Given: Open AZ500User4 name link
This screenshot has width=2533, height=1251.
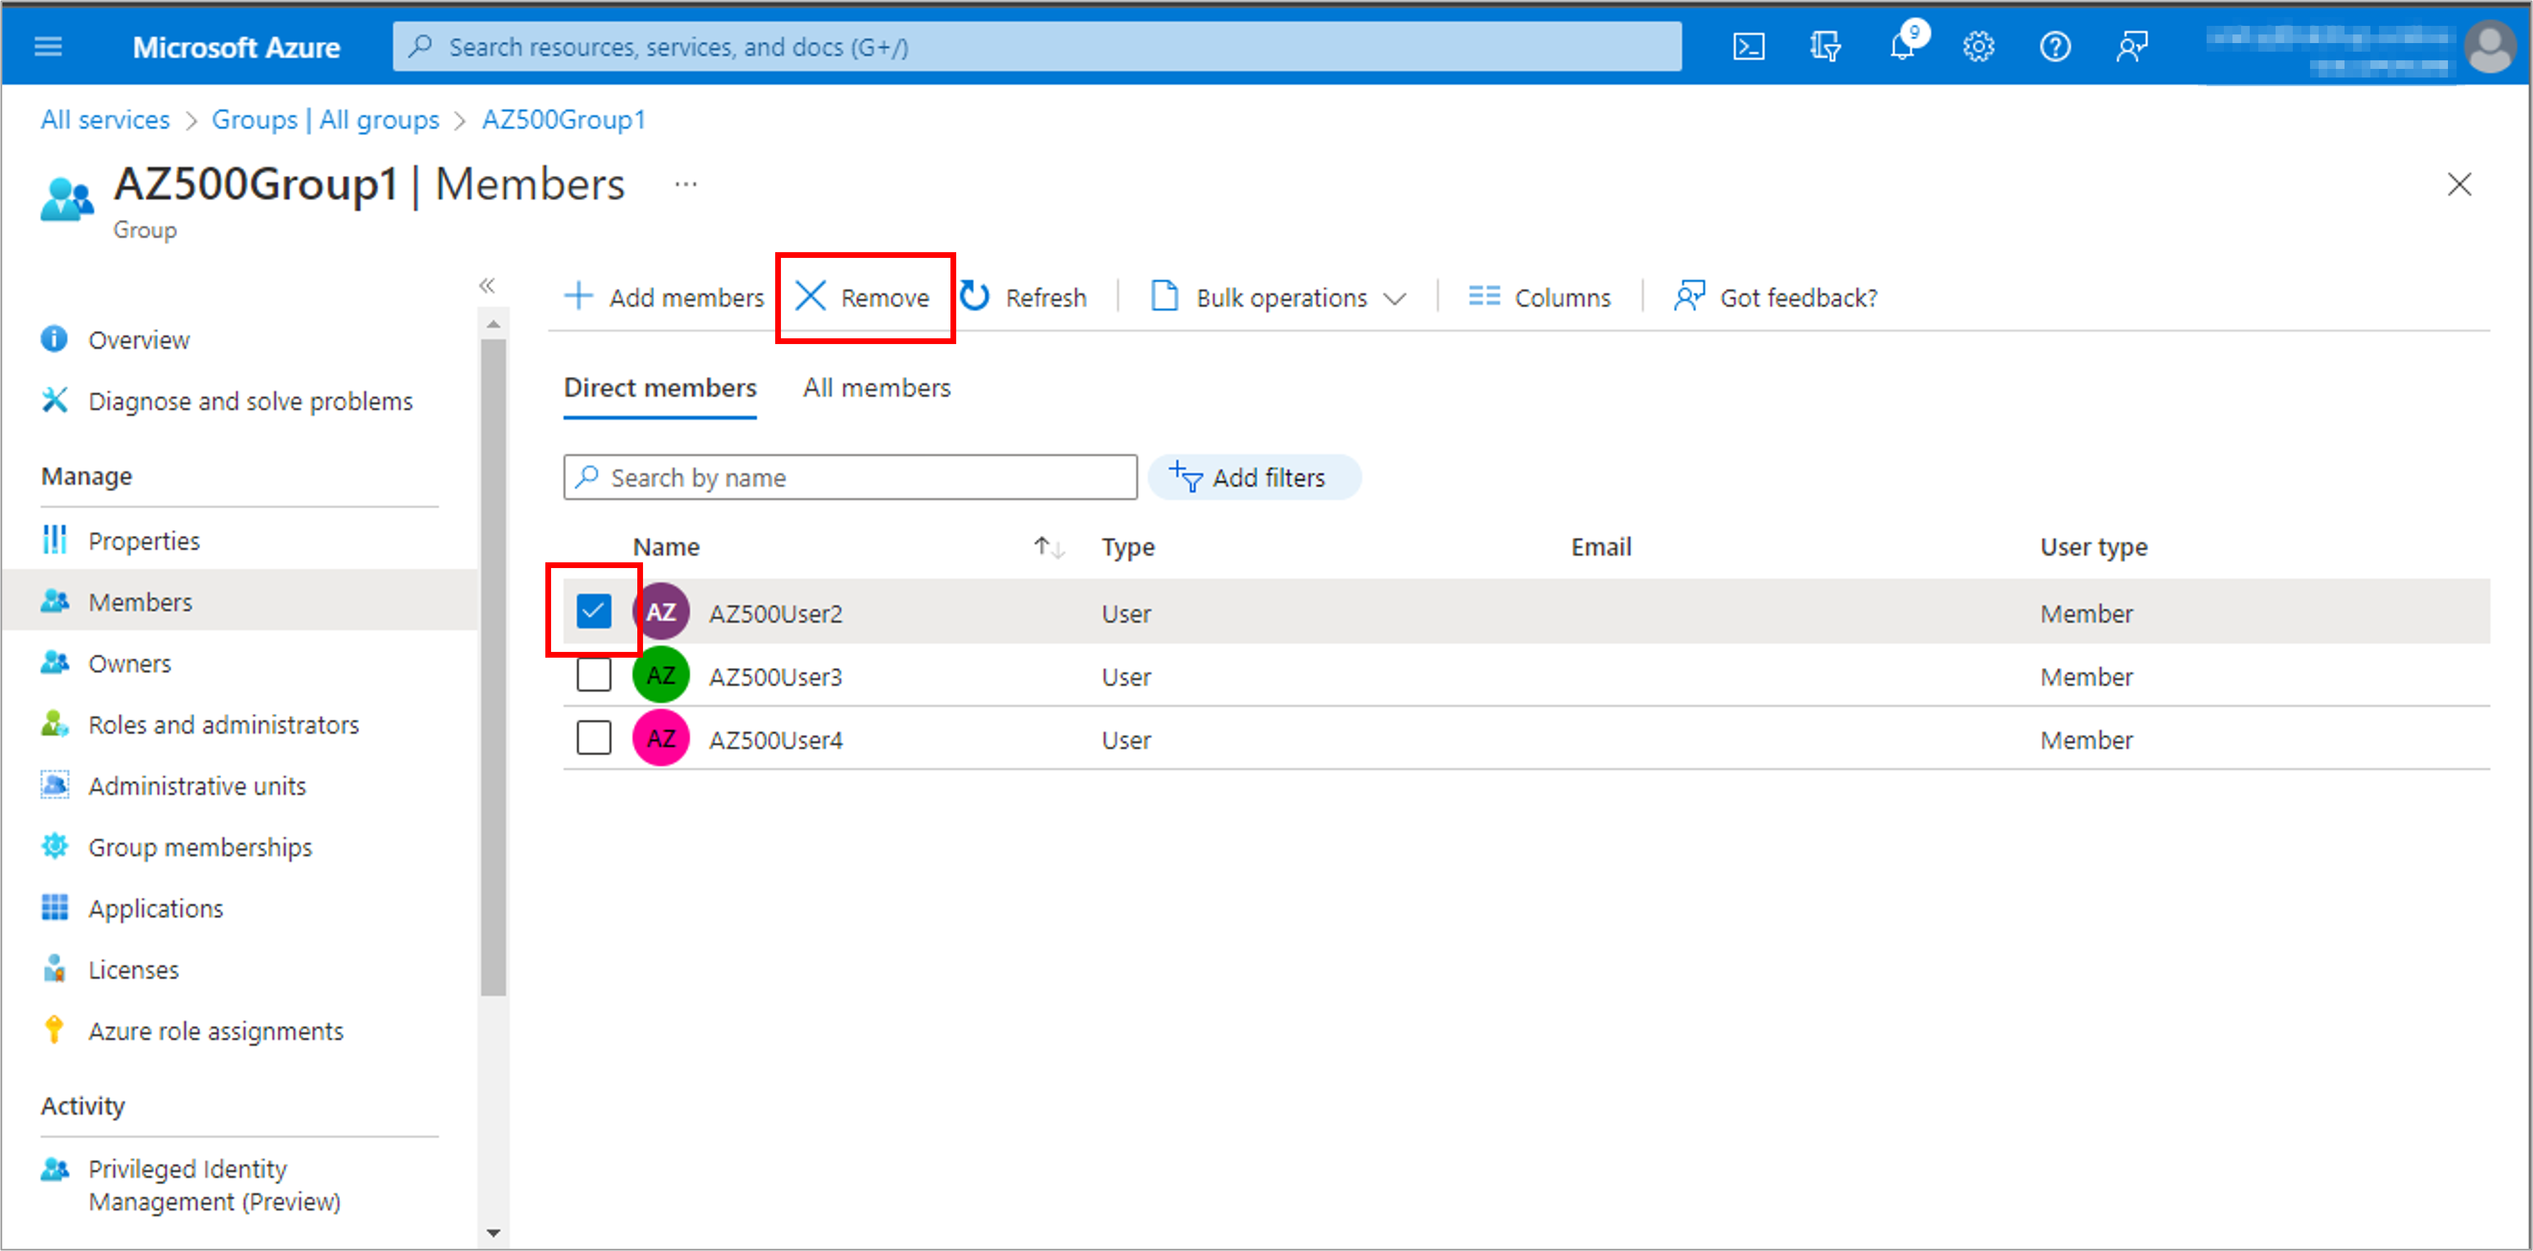Looking at the screenshot, I should click(x=775, y=740).
